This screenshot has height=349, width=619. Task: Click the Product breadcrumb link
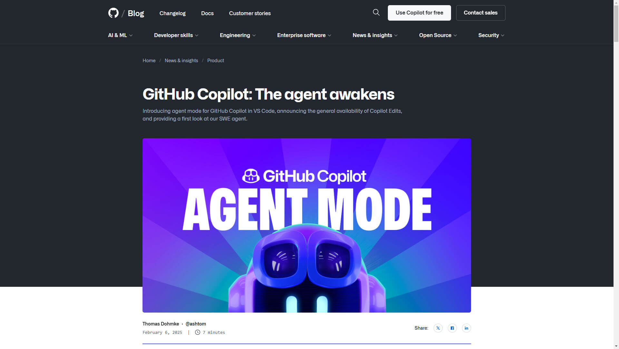[x=216, y=60]
